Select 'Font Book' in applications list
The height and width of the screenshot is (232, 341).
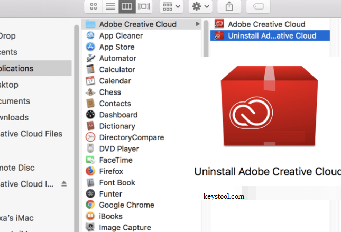(x=117, y=183)
